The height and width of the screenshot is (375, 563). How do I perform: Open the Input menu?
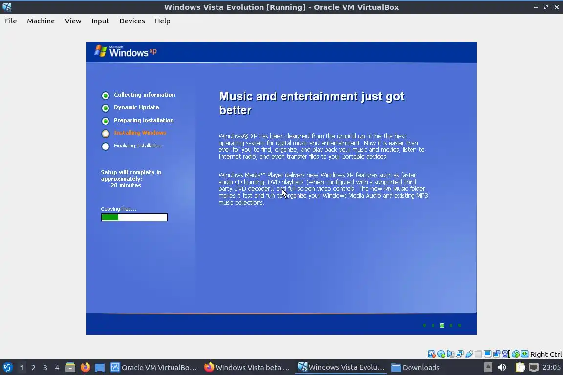point(100,21)
